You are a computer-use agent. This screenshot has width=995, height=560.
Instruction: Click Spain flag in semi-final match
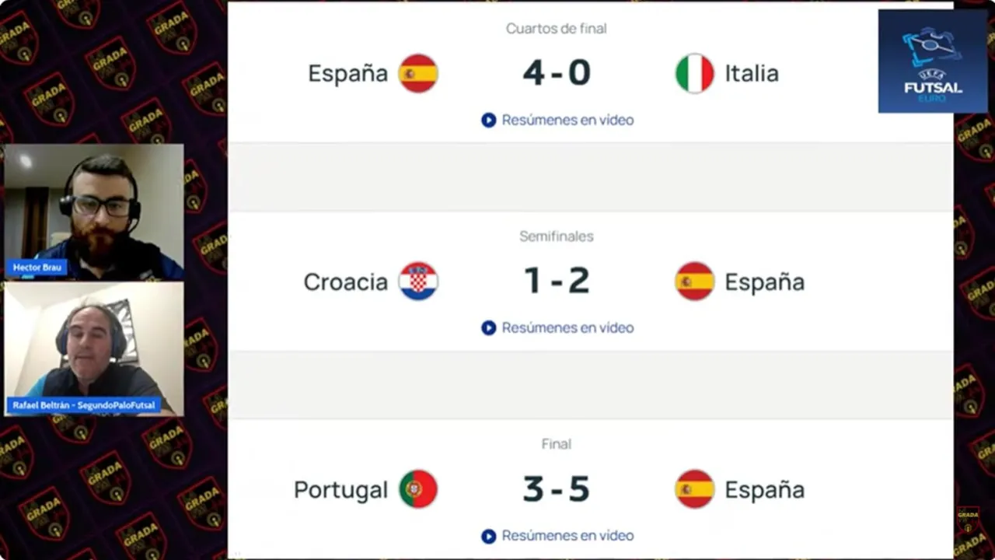coord(694,282)
